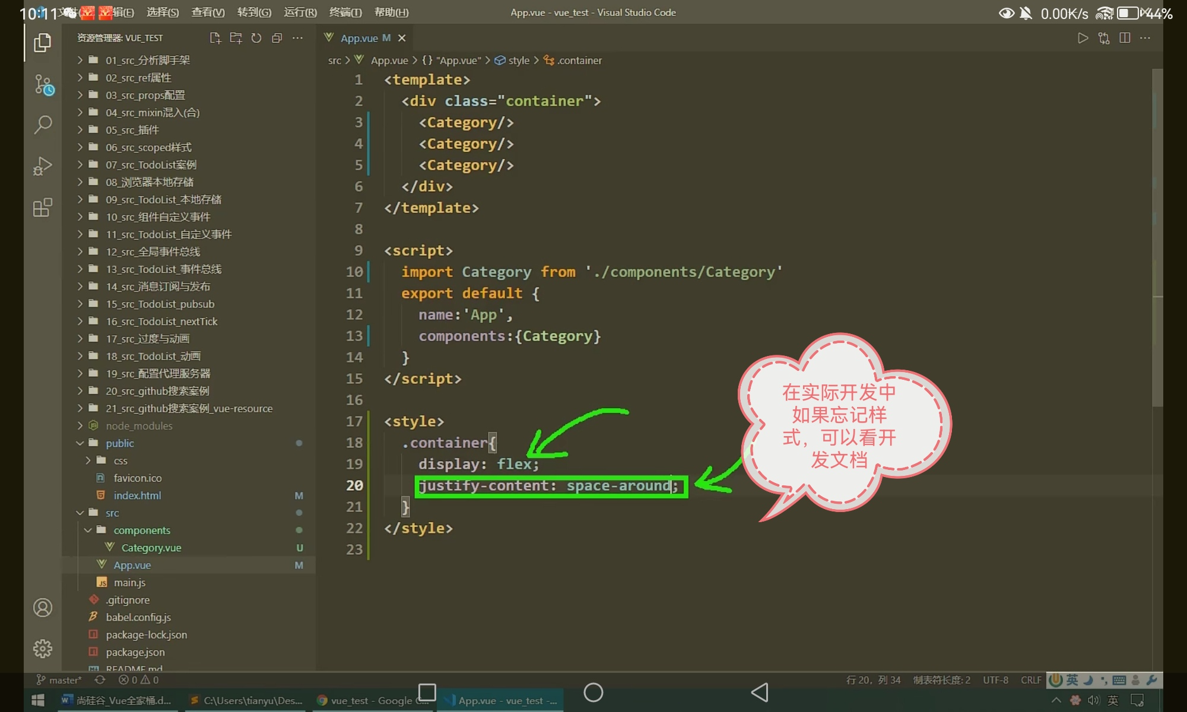Click the Run code play icon
This screenshot has height=712, width=1187.
click(1083, 38)
